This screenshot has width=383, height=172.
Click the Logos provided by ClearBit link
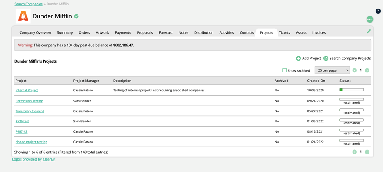coord(34,160)
